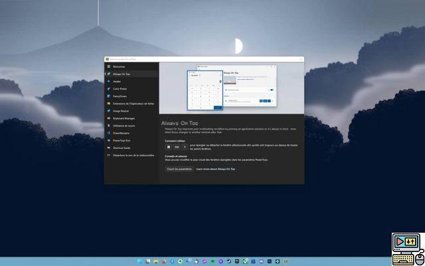Click the T key shortcut box

coord(185,147)
